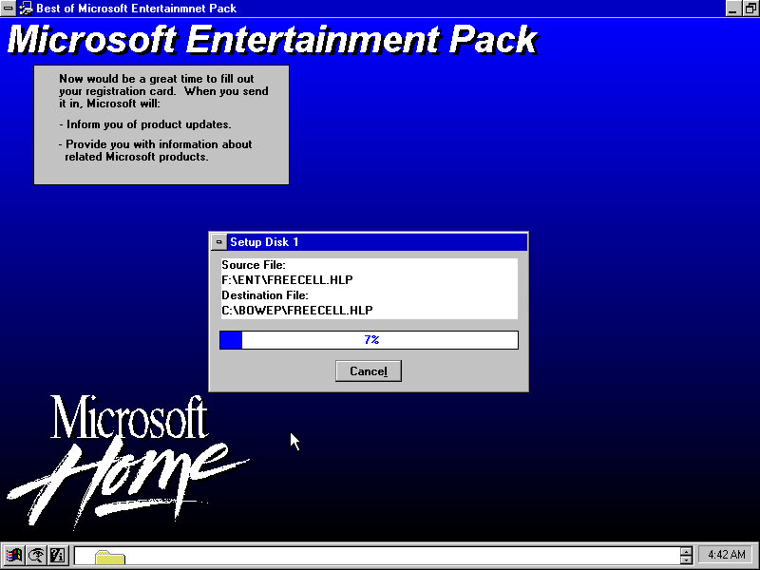Click the registration card information panel

pos(161,124)
